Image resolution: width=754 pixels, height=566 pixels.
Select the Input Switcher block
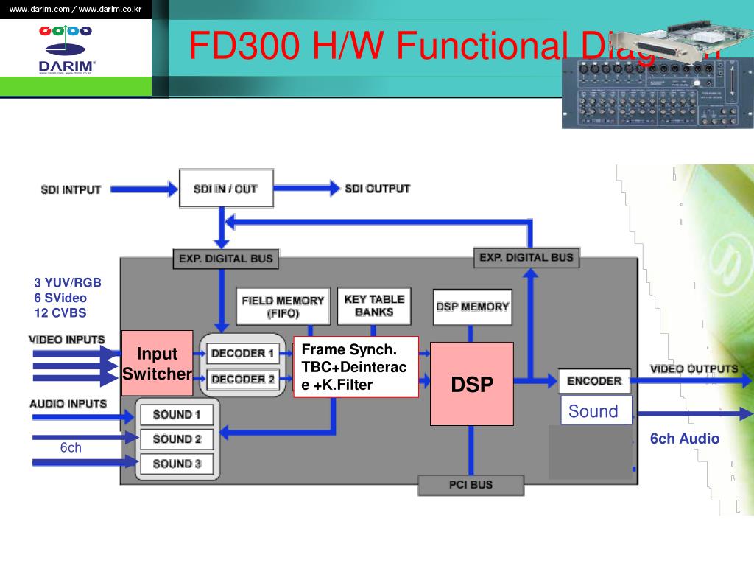[158, 363]
